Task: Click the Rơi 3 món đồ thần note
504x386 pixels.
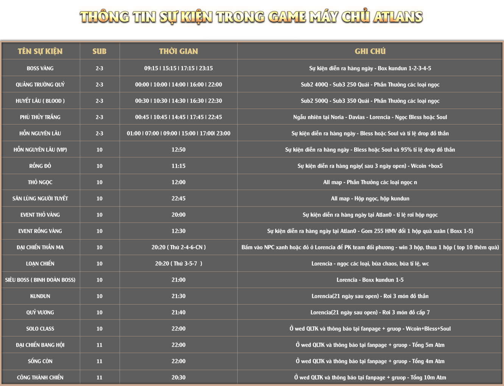Action: (370, 296)
